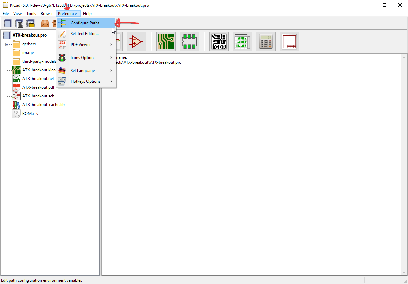Viewport: 408px width, 284px height.
Task: Open the PCB calculator tool
Action: (x=266, y=42)
